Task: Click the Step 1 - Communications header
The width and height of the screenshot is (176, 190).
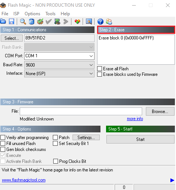Action: (x=47, y=30)
